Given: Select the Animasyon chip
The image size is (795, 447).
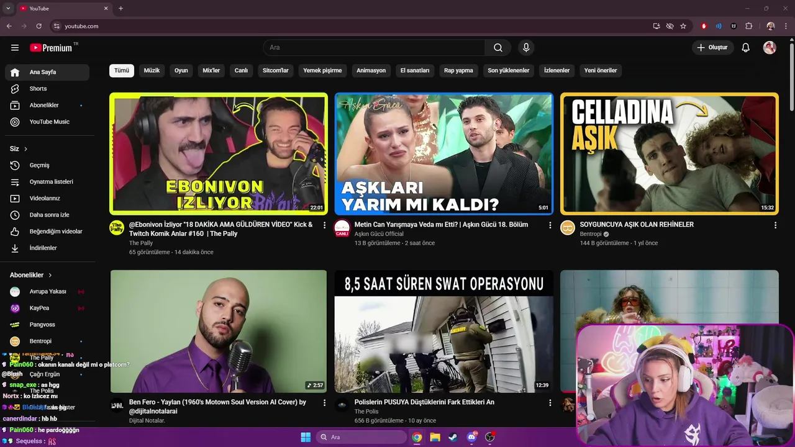Looking at the screenshot, I should [371, 71].
